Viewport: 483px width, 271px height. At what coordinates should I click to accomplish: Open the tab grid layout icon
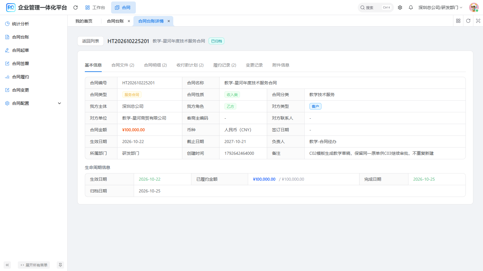click(458, 21)
